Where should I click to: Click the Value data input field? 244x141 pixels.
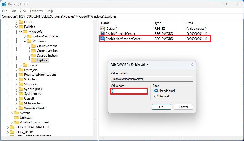pos(129,91)
